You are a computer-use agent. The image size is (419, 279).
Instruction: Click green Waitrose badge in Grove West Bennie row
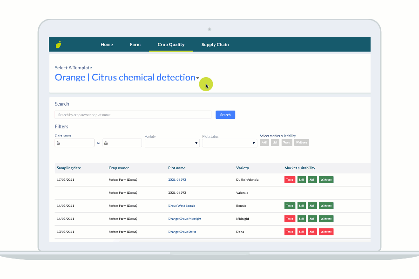[326, 206]
